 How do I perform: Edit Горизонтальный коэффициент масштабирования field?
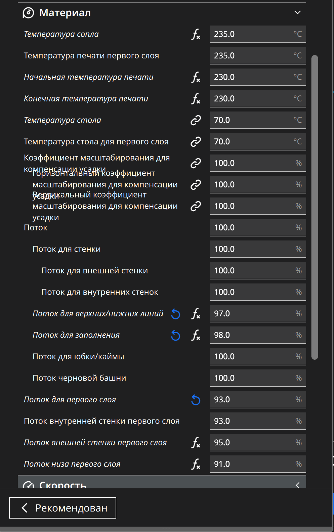(258, 185)
